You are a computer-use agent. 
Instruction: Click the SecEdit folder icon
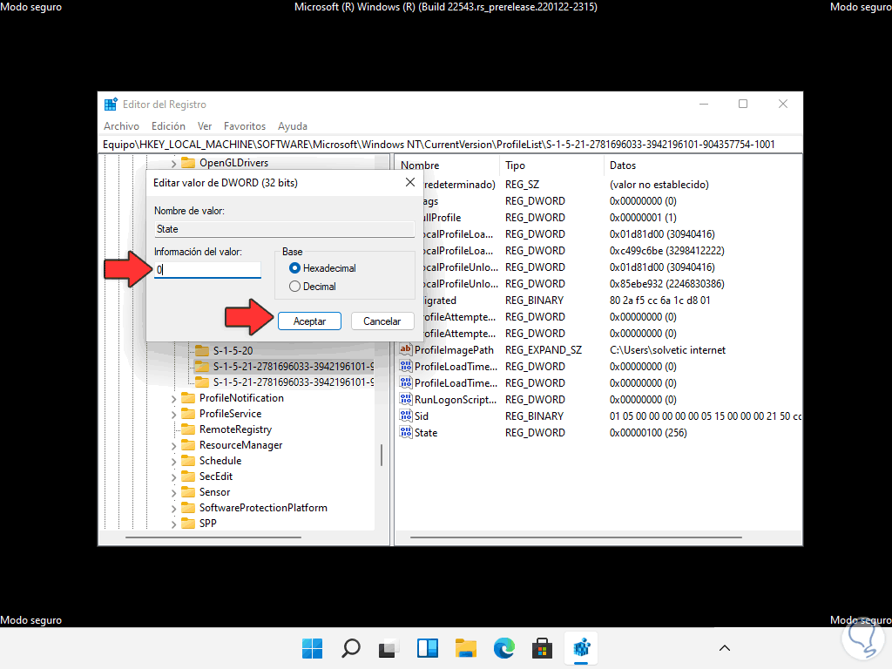188,476
